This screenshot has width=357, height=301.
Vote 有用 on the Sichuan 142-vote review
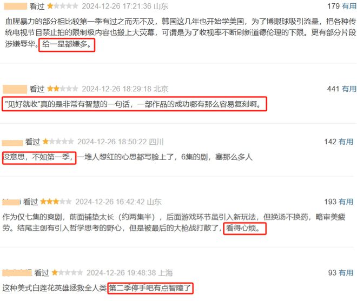[x=346, y=142]
